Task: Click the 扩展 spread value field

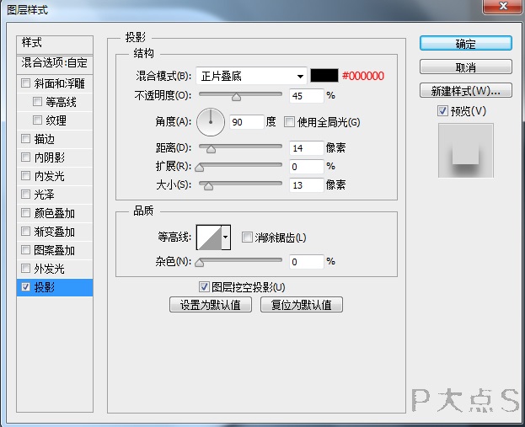Action: click(x=307, y=166)
